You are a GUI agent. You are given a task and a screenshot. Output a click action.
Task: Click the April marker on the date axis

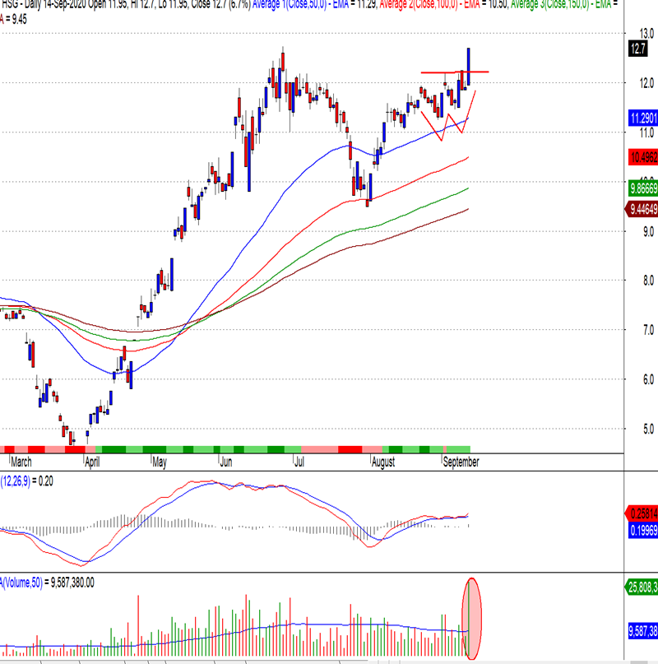pyautogui.click(x=92, y=462)
